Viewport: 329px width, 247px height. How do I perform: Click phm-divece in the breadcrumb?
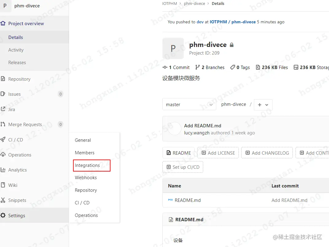(x=195, y=4)
